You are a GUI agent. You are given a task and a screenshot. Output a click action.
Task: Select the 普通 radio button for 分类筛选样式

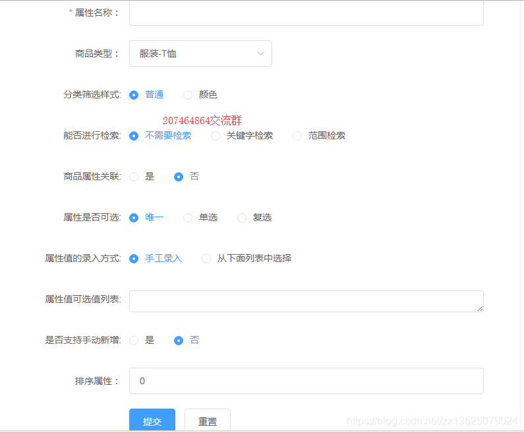coord(134,95)
